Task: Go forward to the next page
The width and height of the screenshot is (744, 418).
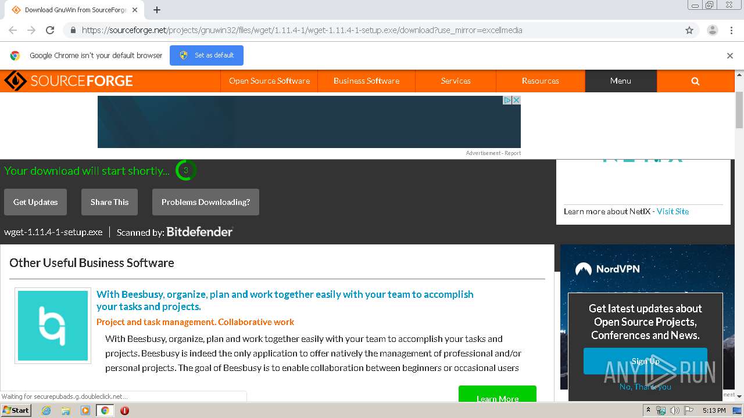Action: 31,30
